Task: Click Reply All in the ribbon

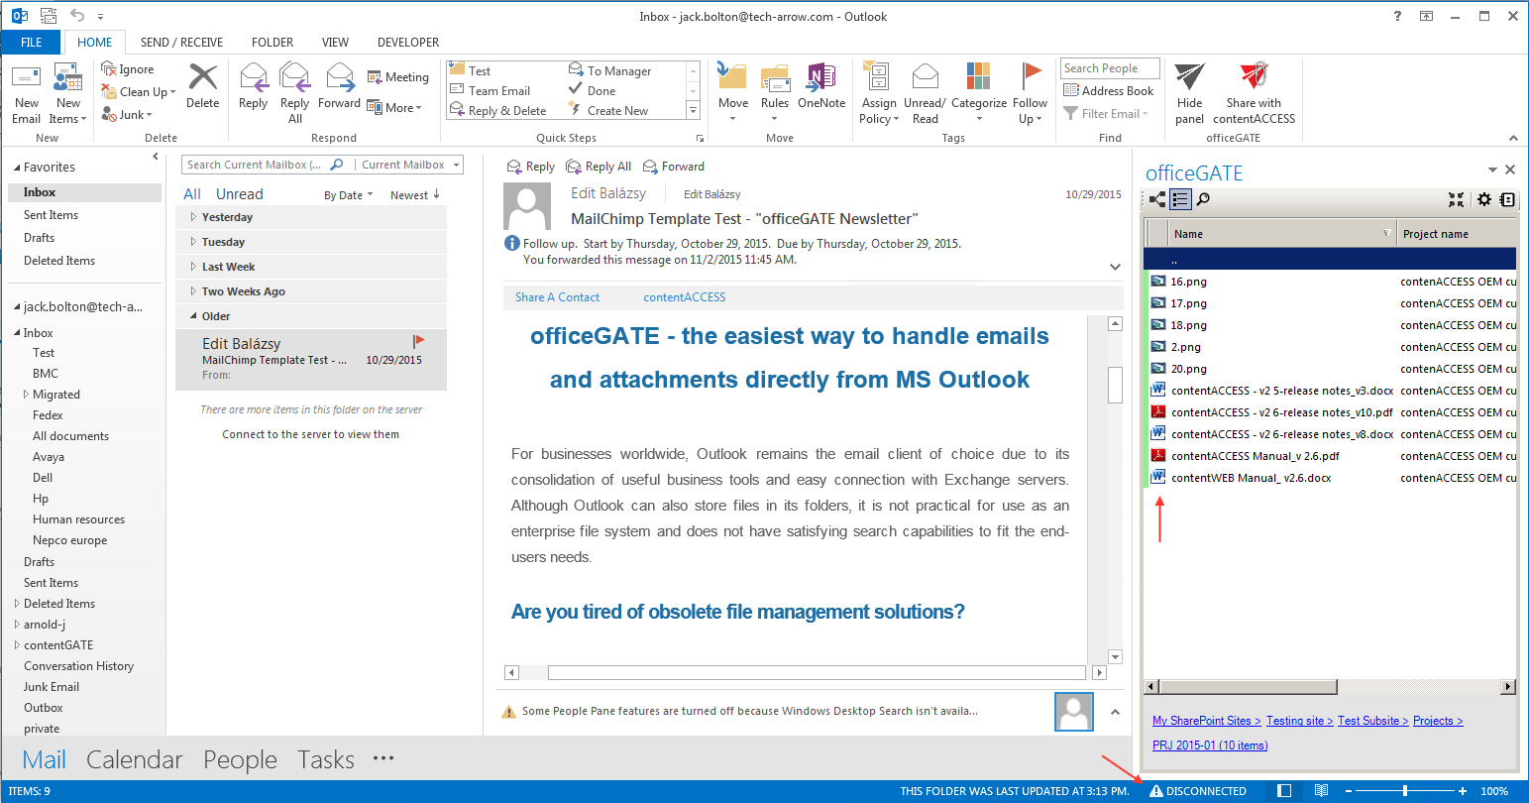Action: click(295, 92)
